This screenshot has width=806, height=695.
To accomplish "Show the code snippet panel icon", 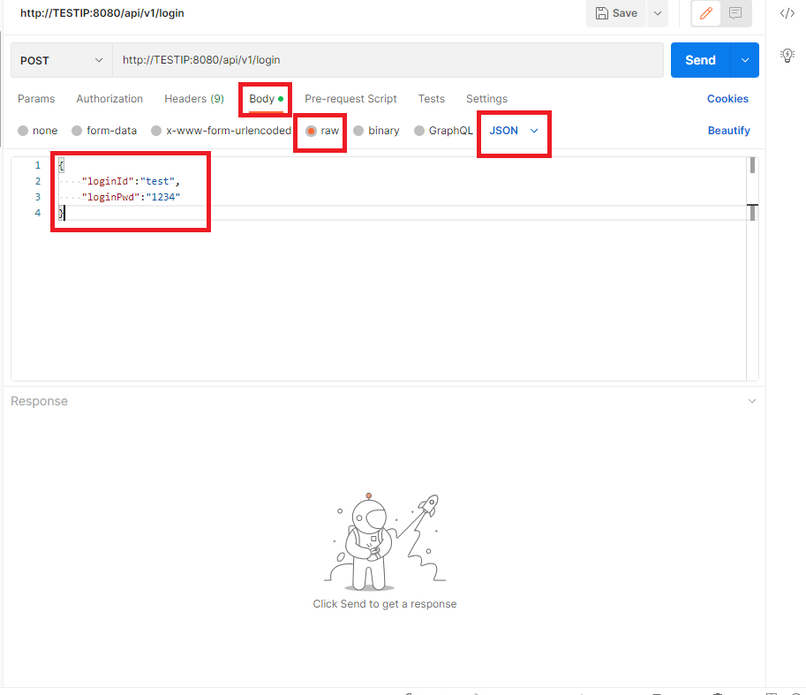I will coord(787,13).
